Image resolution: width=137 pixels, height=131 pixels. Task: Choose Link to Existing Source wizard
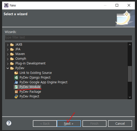point(36,73)
